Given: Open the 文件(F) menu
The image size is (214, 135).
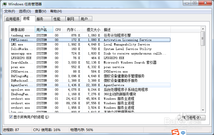Looking at the screenshot, I should point(9,11).
